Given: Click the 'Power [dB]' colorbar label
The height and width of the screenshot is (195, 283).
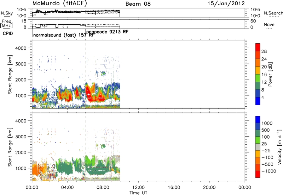Looking at the screenshot, I should point(270,74).
